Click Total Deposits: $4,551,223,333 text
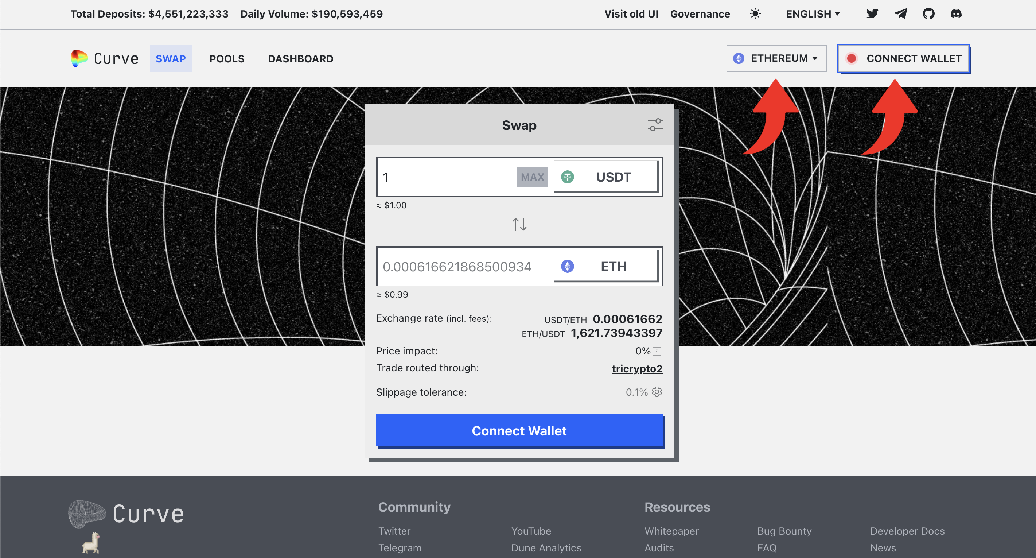Image resolution: width=1036 pixels, height=558 pixels. click(149, 14)
